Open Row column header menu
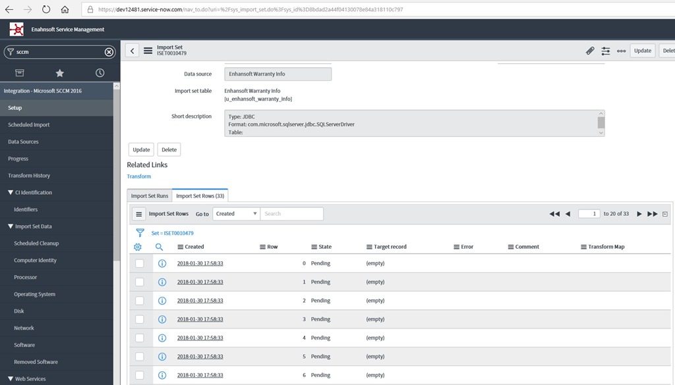675x385 pixels. [262, 247]
